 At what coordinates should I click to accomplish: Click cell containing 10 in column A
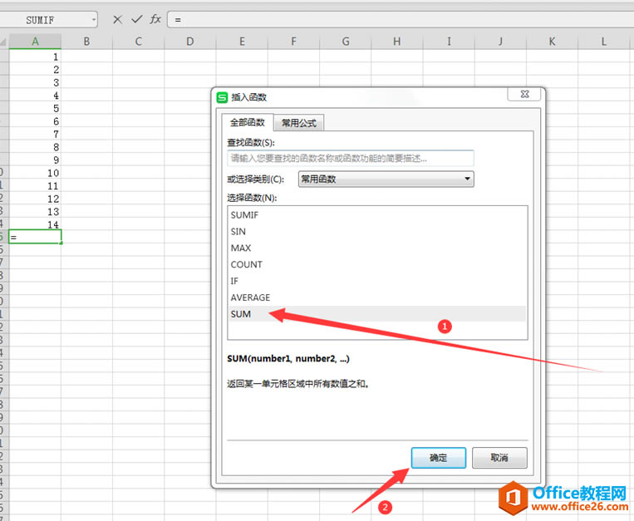[35, 173]
